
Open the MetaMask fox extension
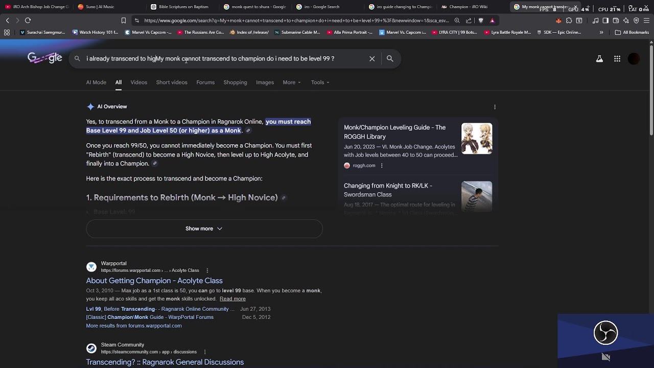point(558,20)
